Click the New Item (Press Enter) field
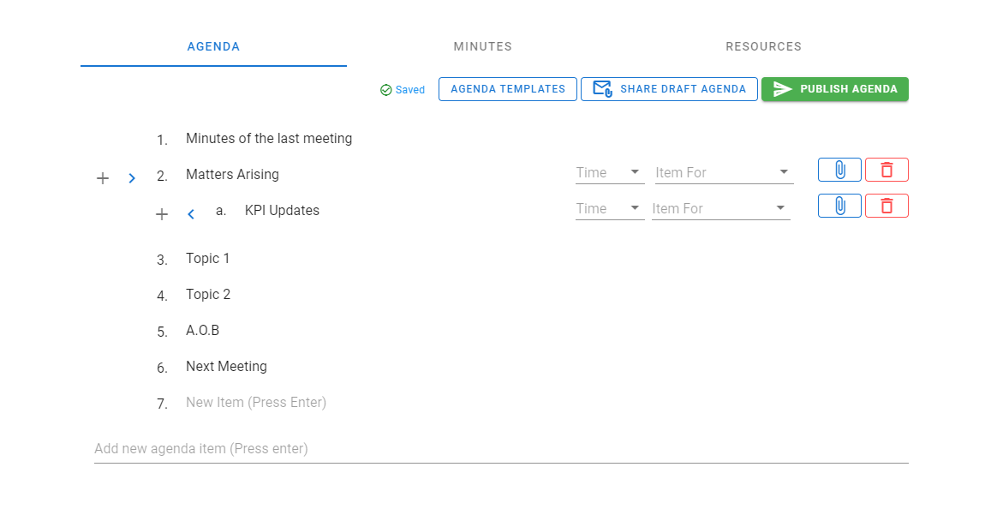 [256, 403]
